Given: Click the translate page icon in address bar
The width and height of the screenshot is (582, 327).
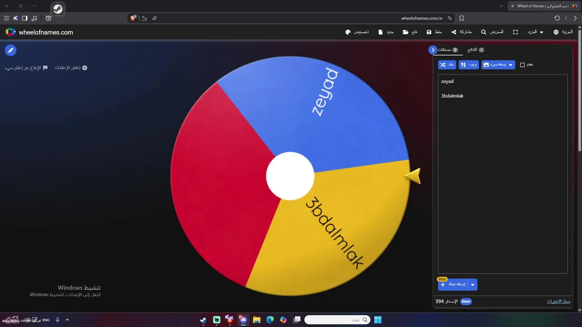Looking at the screenshot, I should pyautogui.click(x=155, y=18).
